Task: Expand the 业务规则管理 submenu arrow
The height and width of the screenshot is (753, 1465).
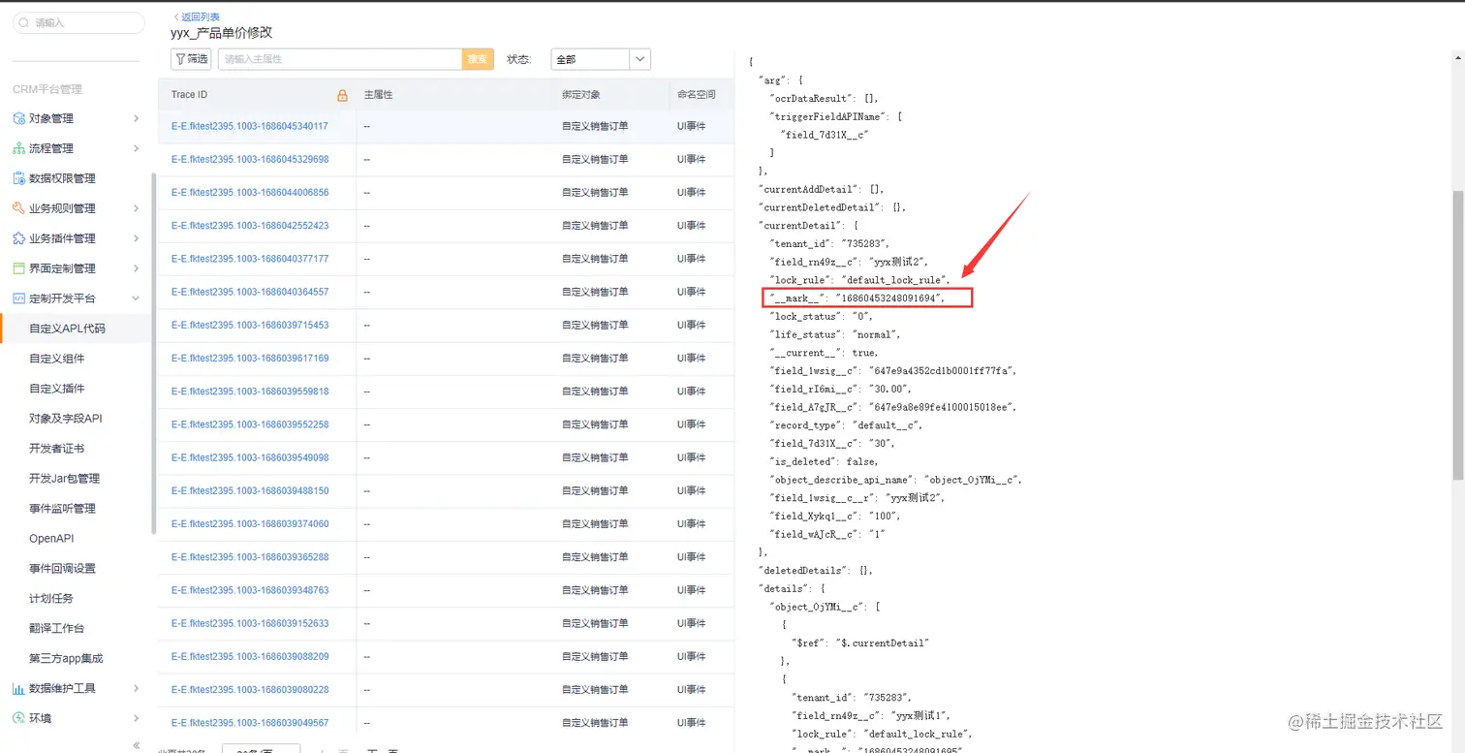Action: pyautogui.click(x=136, y=208)
